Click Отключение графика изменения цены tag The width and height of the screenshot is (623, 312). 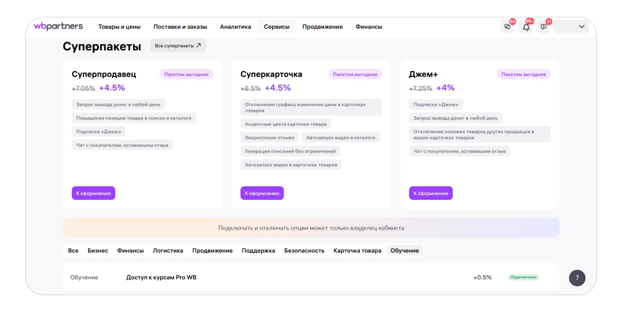(311, 107)
